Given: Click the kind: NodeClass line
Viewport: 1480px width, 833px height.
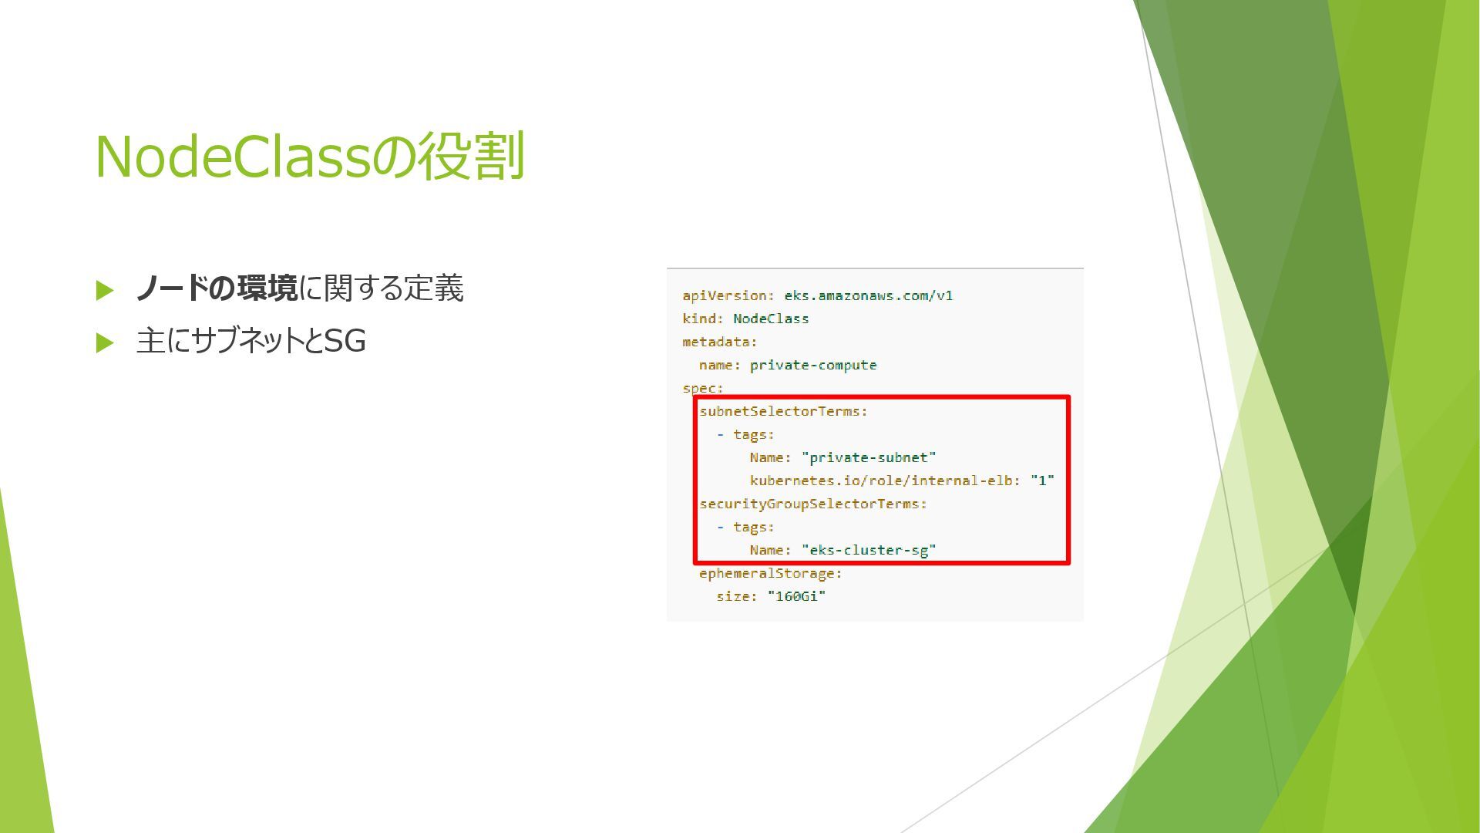Looking at the screenshot, I should (745, 319).
